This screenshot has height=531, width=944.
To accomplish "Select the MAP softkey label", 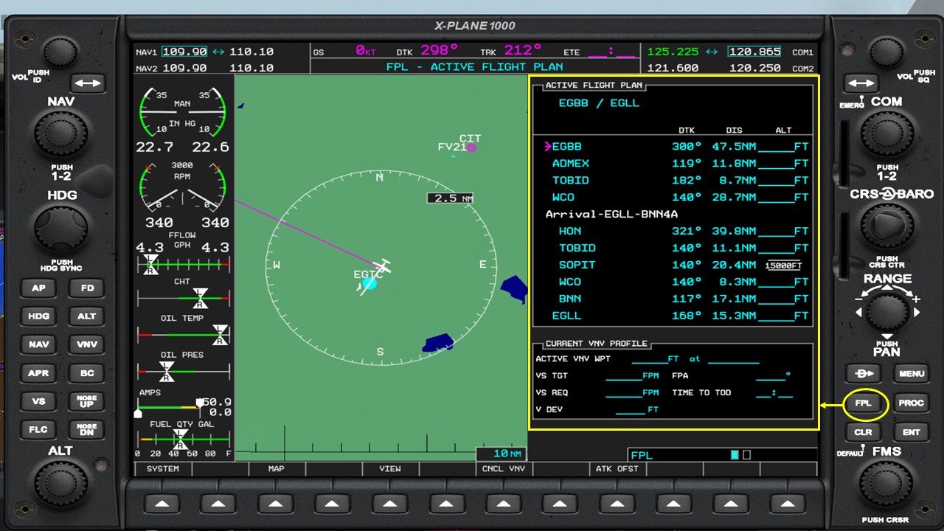I will point(276,468).
